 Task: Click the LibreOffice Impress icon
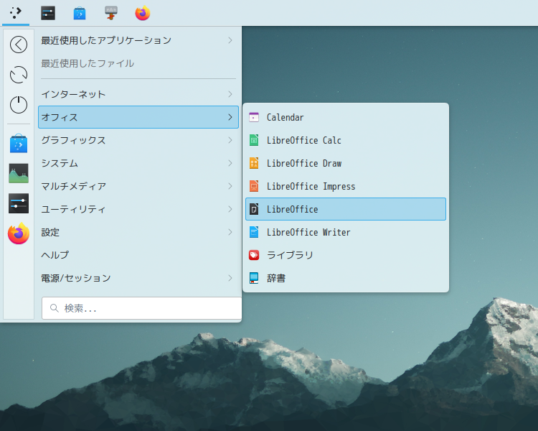tap(254, 186)
